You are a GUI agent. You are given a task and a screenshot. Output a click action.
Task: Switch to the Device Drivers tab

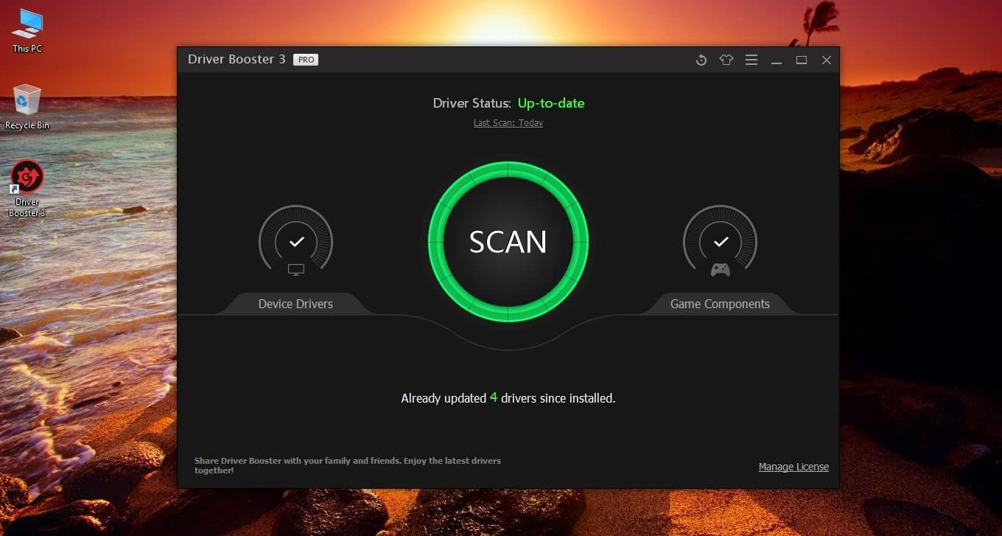click(295, 304)
